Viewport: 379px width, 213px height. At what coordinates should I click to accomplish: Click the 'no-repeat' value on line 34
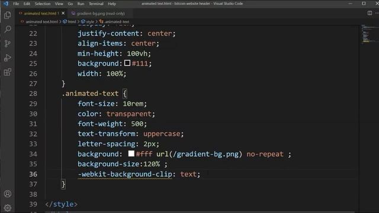click(x=265, y=154)
